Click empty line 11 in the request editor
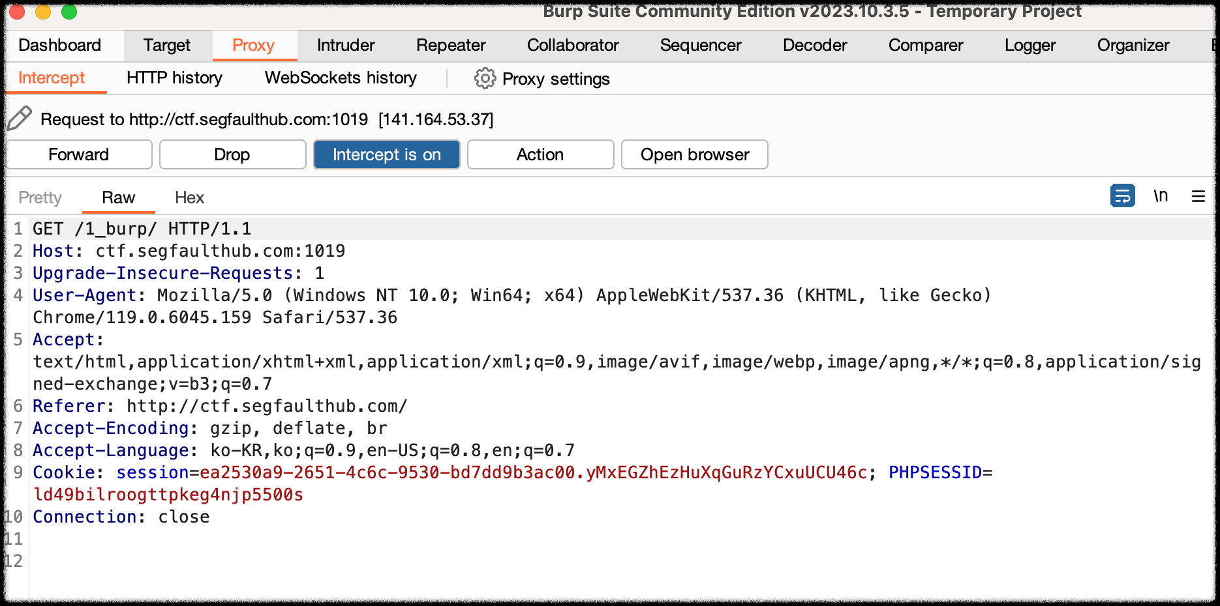This screenshot has height=606, width=1220. pos(620,539)
